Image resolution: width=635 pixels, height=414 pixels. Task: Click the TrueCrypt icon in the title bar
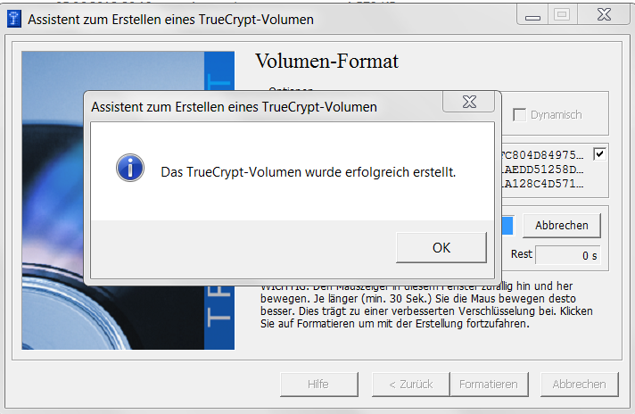[15, 19]
